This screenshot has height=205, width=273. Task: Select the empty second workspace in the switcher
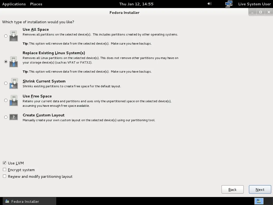[268, 201]
